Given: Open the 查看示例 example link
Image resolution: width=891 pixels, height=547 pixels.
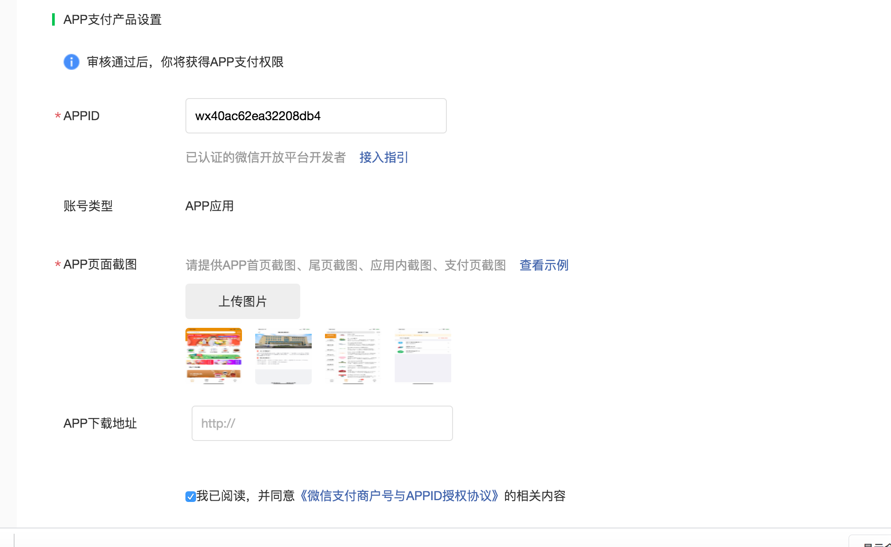Looking at the screenshot, I should 544,265.
